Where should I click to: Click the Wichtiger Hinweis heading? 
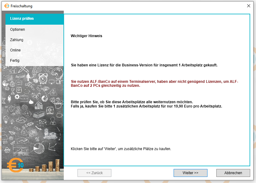point(86,36)
